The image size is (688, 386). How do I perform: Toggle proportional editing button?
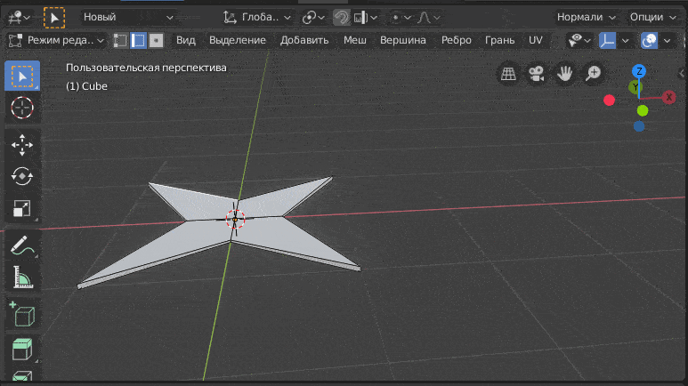click(396, 18)
